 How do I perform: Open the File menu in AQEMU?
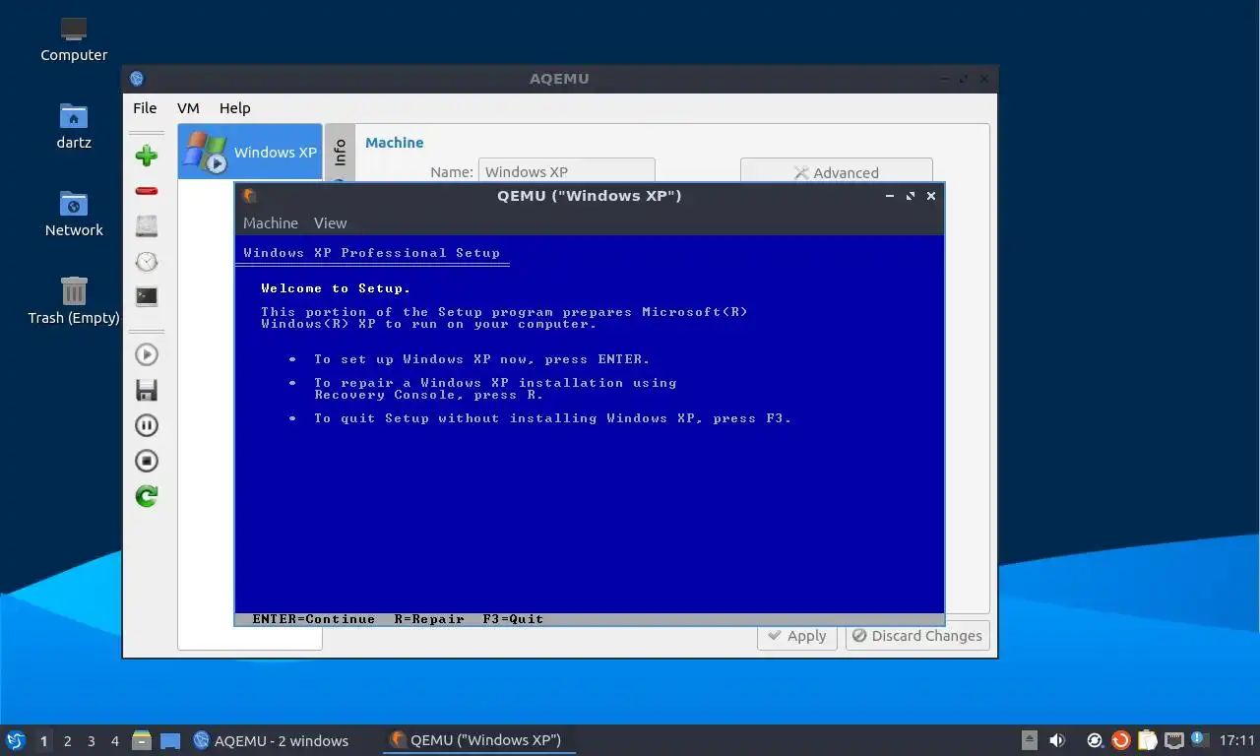pyautogui.click(x=145, y=108)
